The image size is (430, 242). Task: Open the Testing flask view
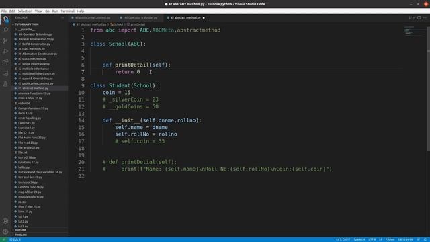(5, 84)
